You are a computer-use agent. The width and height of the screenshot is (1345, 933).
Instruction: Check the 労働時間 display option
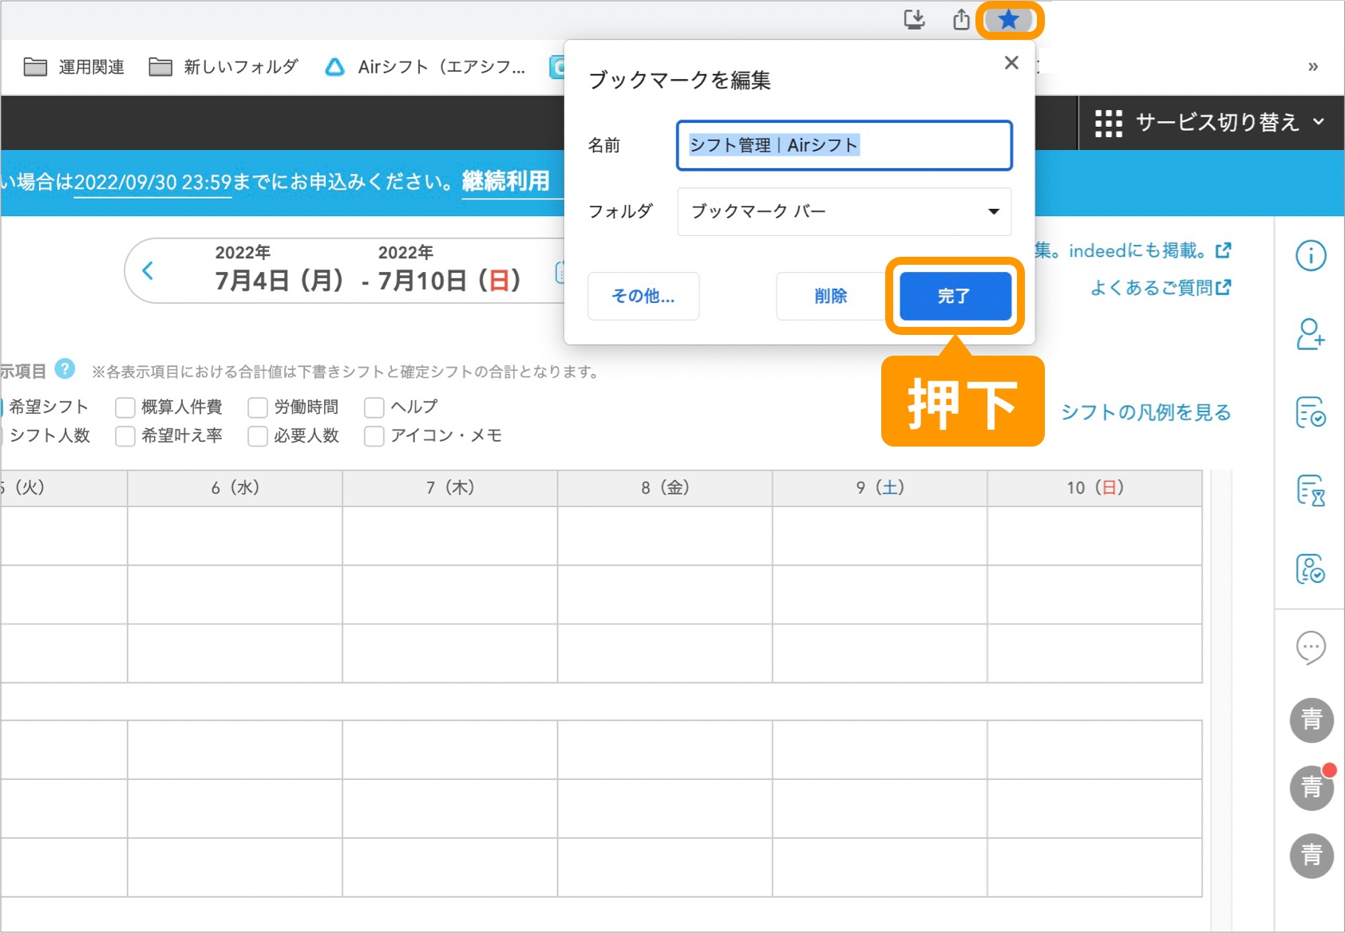coord(257,407)
